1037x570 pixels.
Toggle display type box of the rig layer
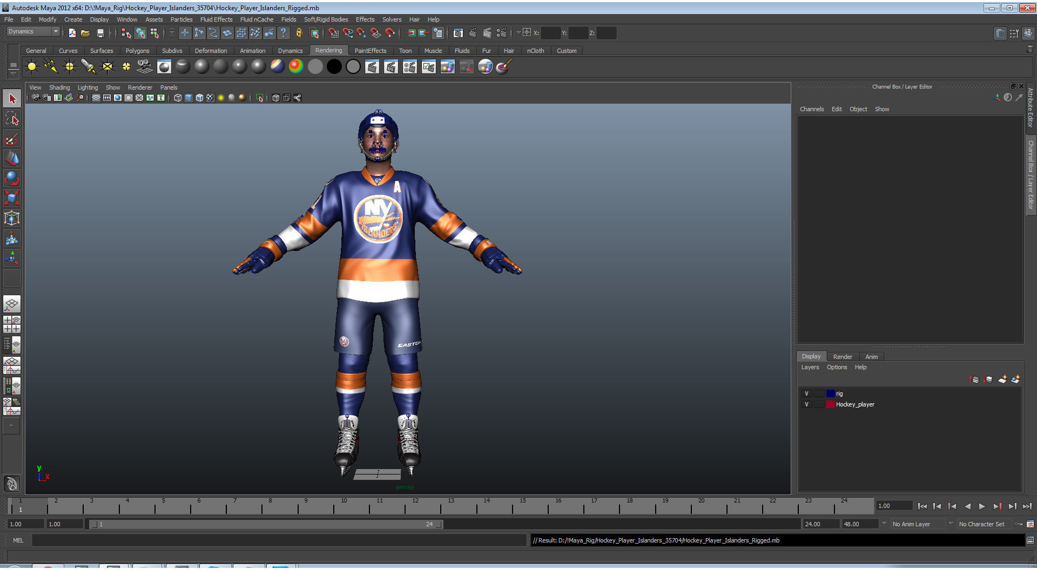pyautogui.click(x=819, y=393)
